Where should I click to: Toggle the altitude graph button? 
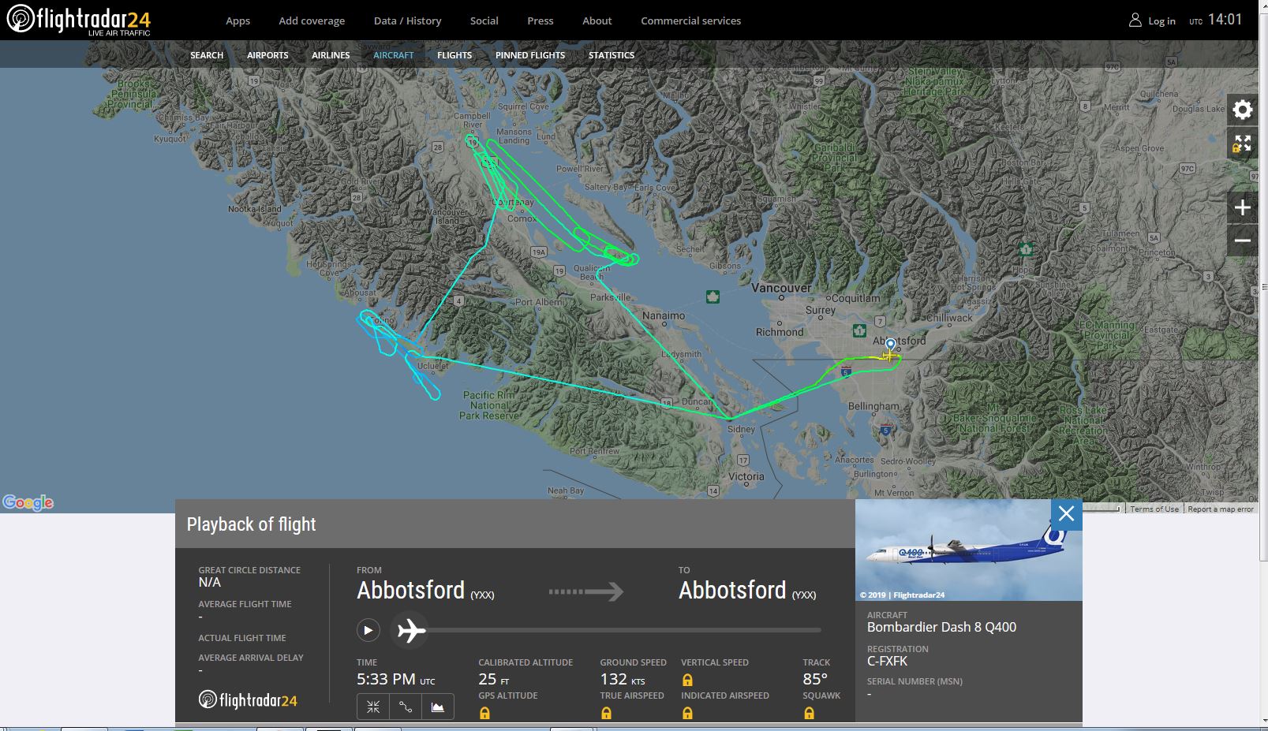click(x=438, y=707)
